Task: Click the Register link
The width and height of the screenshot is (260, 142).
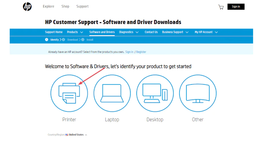Action: coord(141,52)
